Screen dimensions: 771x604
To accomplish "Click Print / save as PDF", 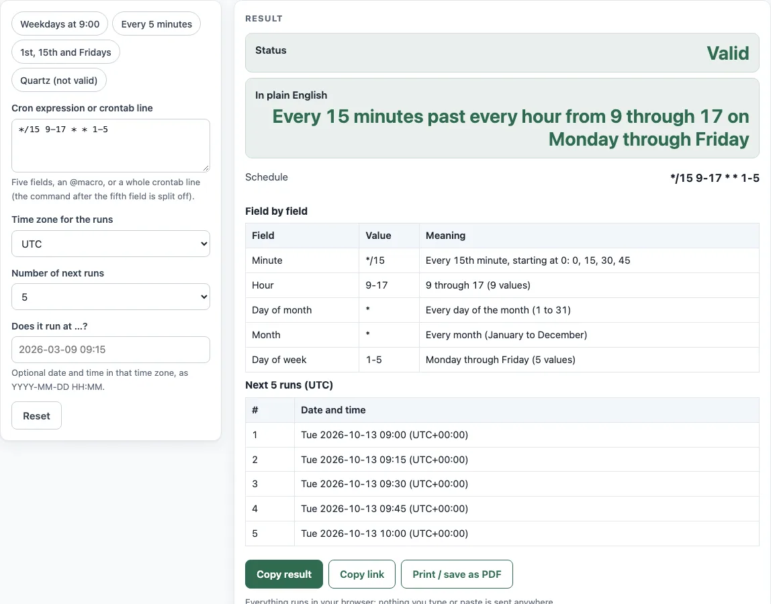I will [457, 574].
